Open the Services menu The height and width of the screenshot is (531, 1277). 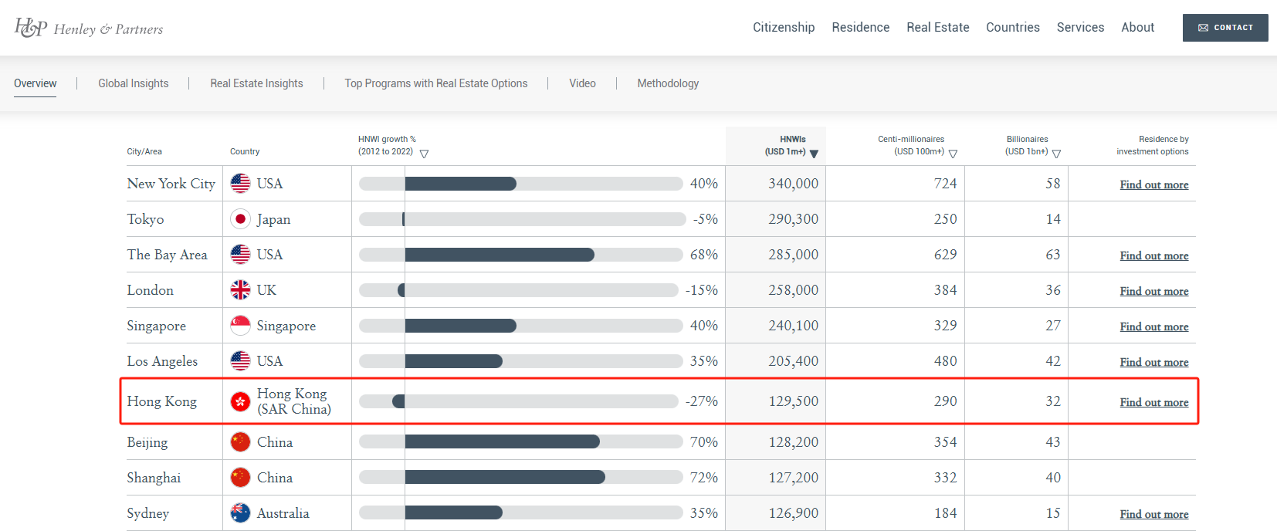(1081, 27)
